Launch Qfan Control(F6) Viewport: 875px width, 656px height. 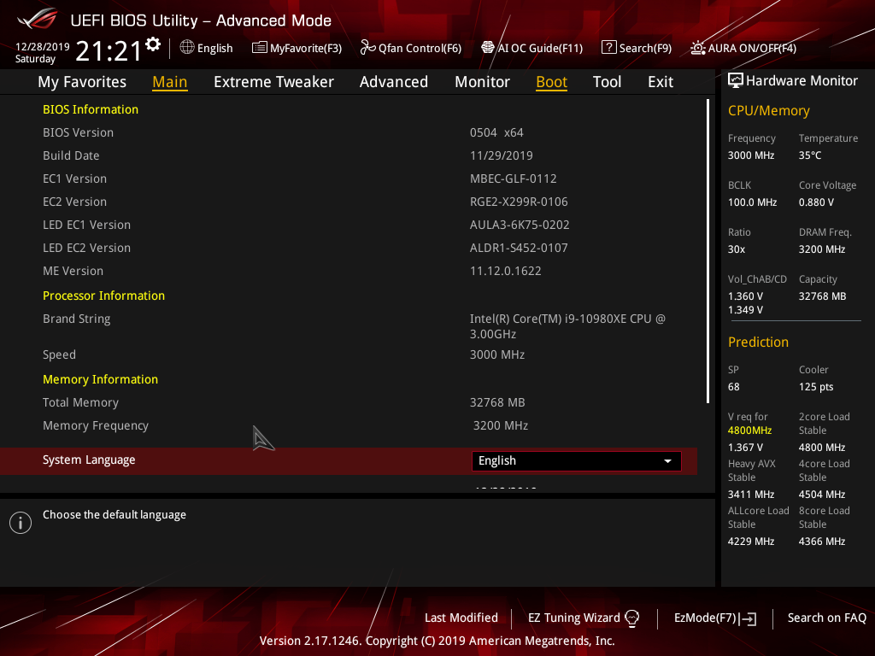point(411,48)
